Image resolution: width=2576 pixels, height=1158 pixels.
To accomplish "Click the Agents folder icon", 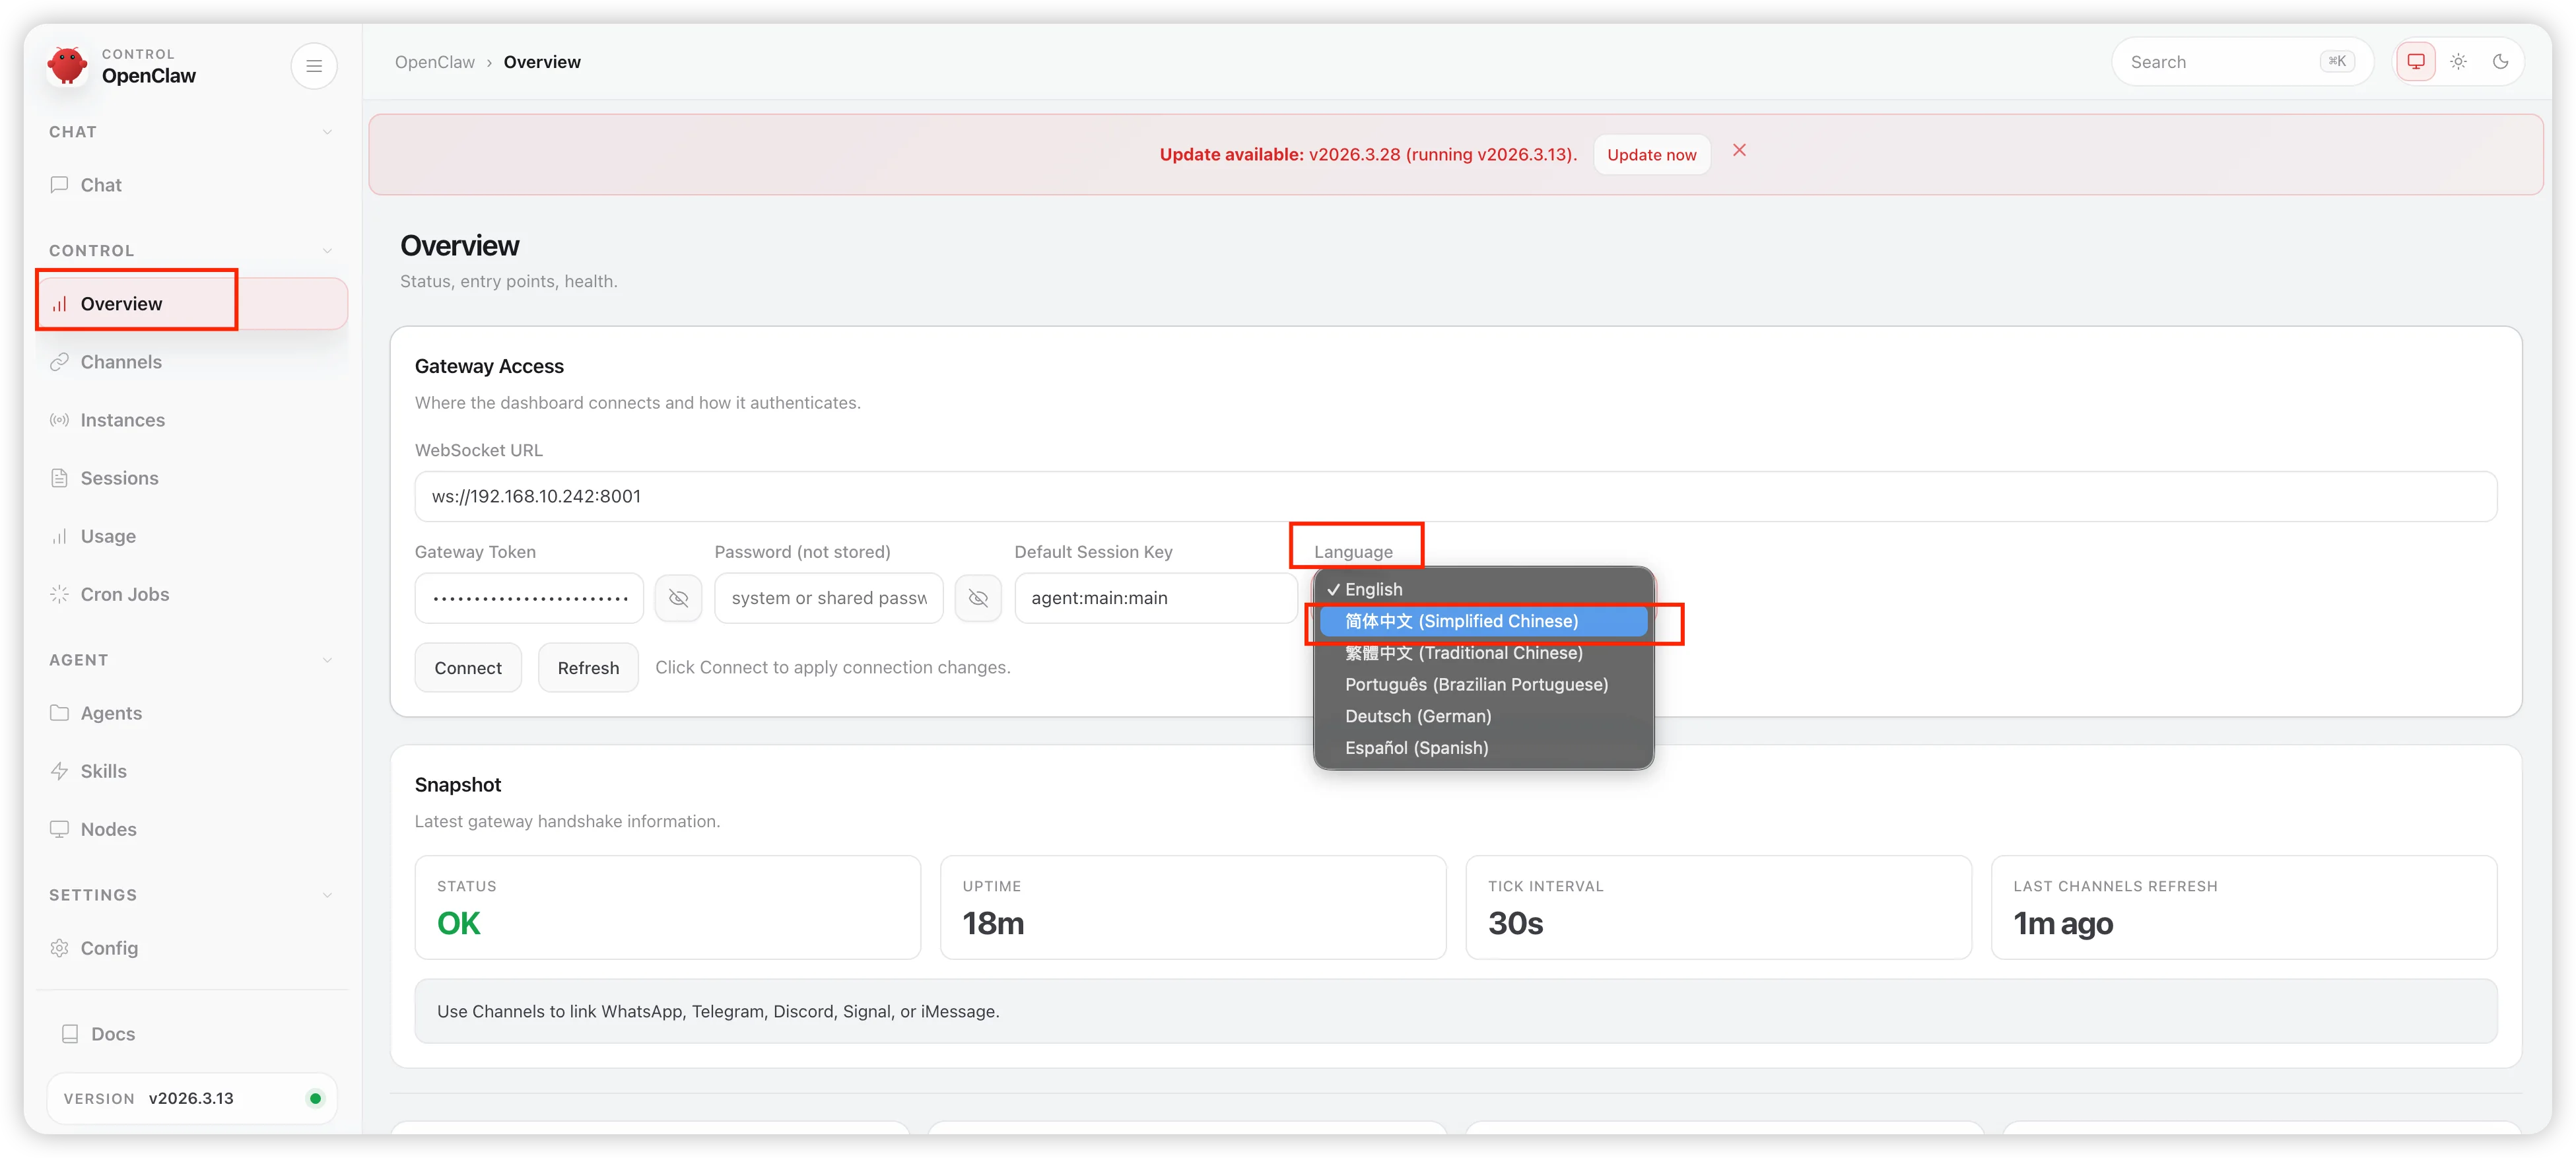I will point(60,713).
